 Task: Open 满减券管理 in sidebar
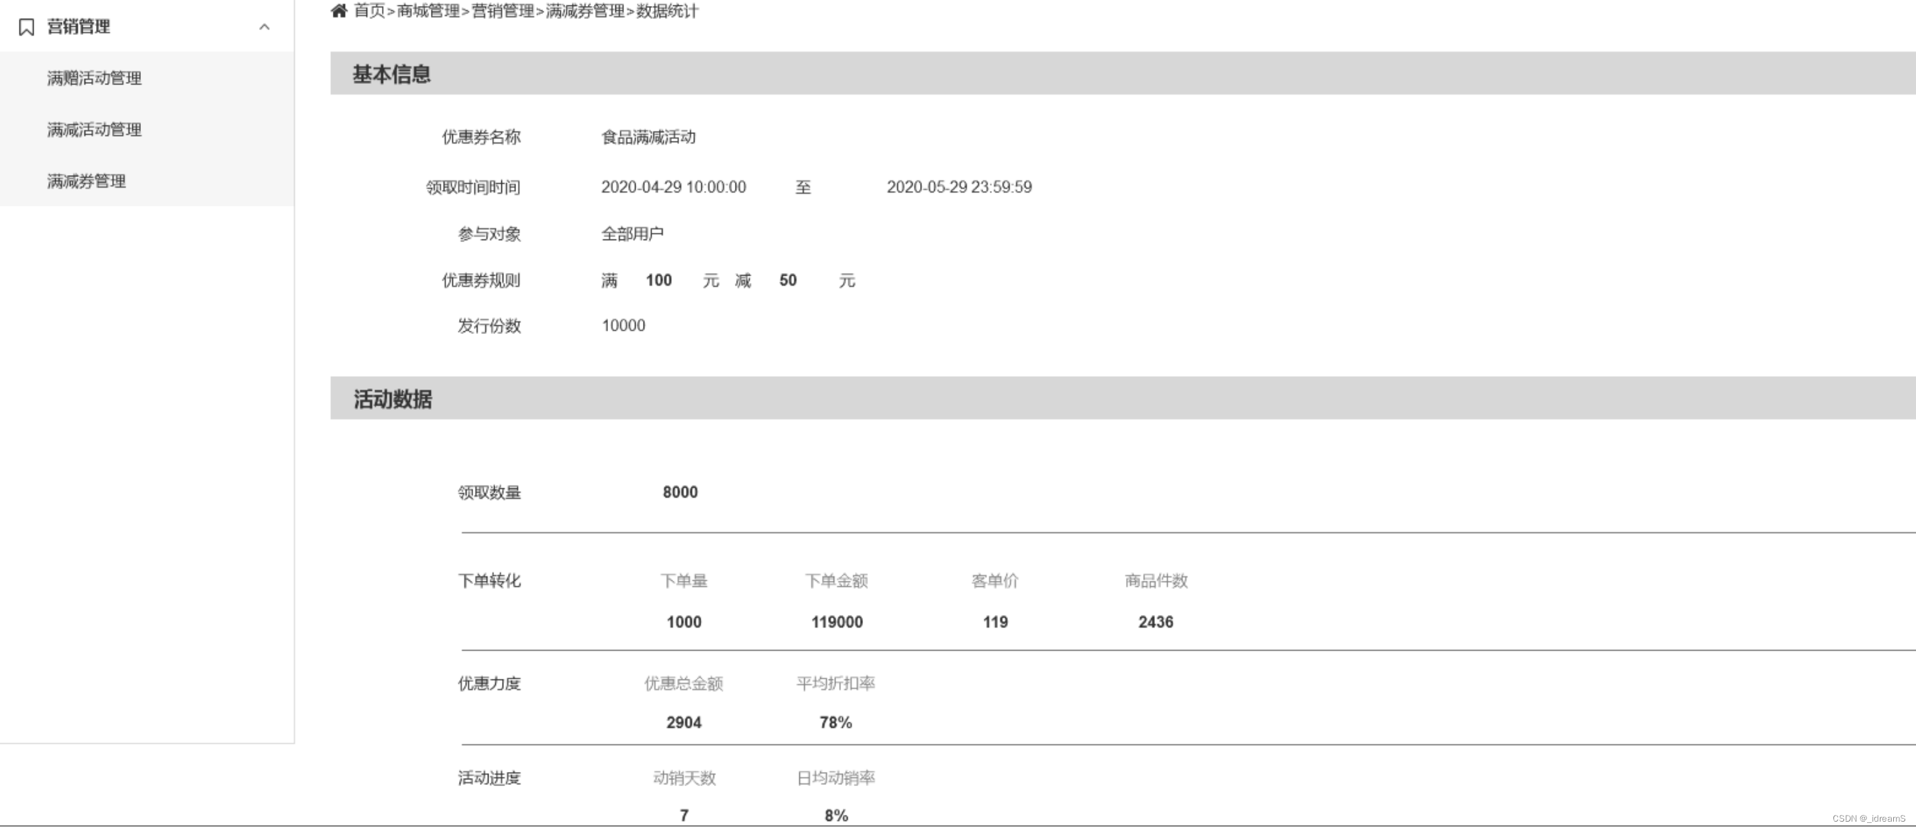click(x=87, y=181)
